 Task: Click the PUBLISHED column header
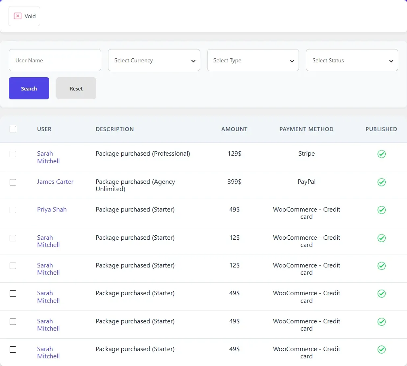click(381, 129)
